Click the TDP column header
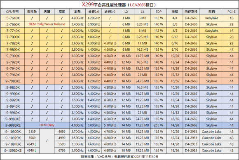239x160 pixels. point(159,12)
